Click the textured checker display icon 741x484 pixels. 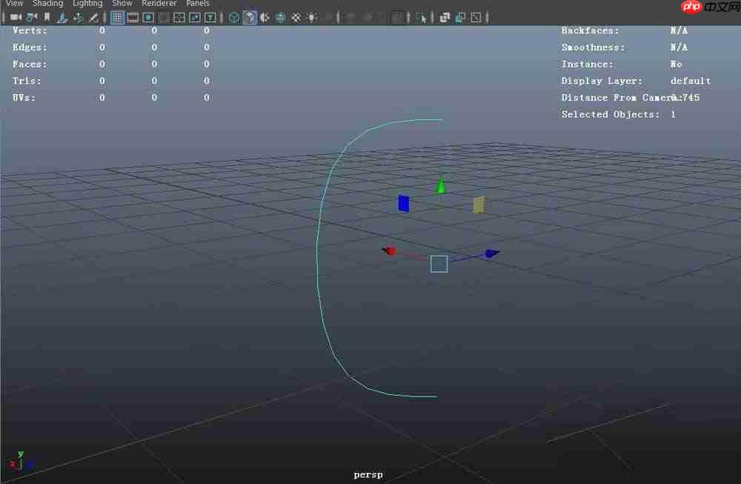[x=296, y=17]
